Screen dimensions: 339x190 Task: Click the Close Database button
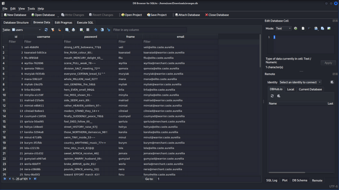point(217,15)
